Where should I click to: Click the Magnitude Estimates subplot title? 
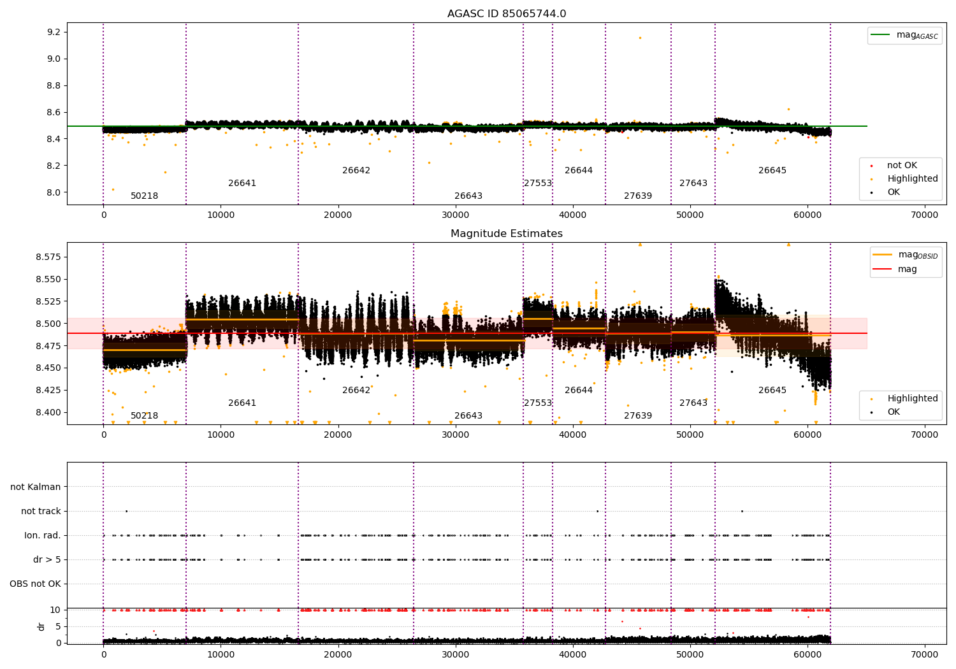pyautogui.click(x=507, y=234)
